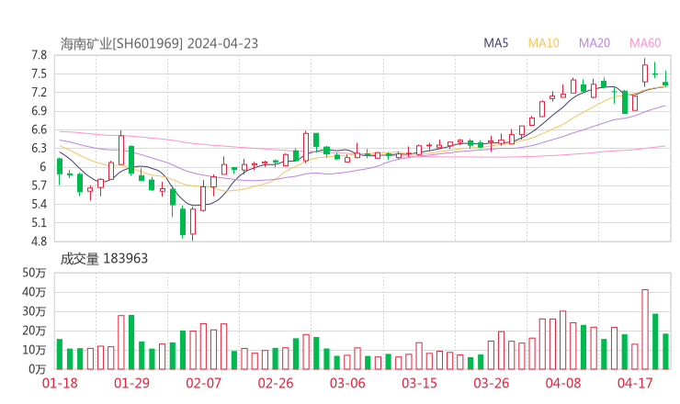
Task: Click the MA10 legend label
Action: (543, 43)
